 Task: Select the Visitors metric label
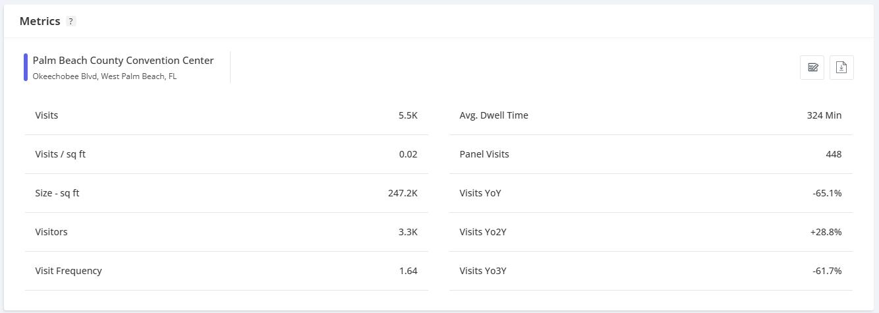(x=51, y=232)
